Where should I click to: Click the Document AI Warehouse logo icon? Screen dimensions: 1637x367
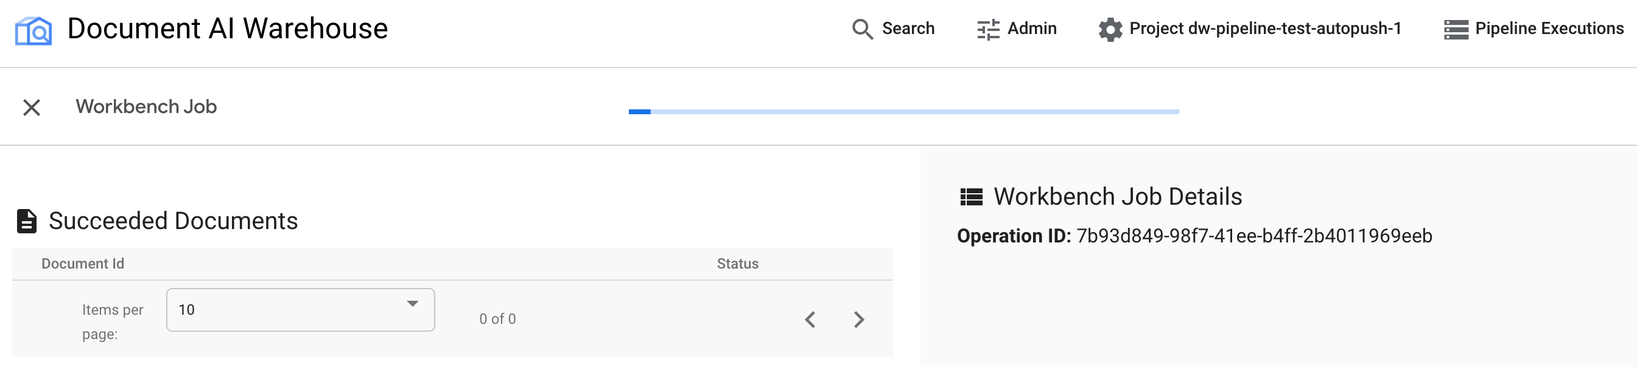[x=33, y=30]
